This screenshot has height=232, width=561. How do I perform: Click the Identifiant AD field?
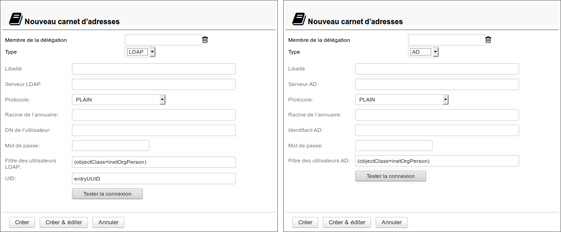437,131
